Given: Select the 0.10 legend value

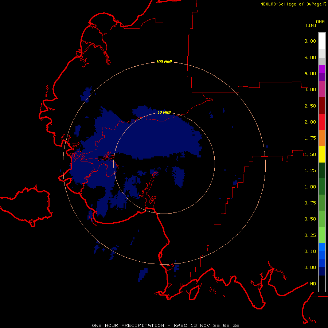Looking at the screenshot, I should tap(310, 251).
